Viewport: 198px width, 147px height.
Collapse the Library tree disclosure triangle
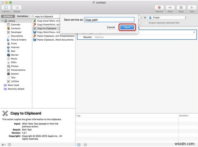pos(2,21)
